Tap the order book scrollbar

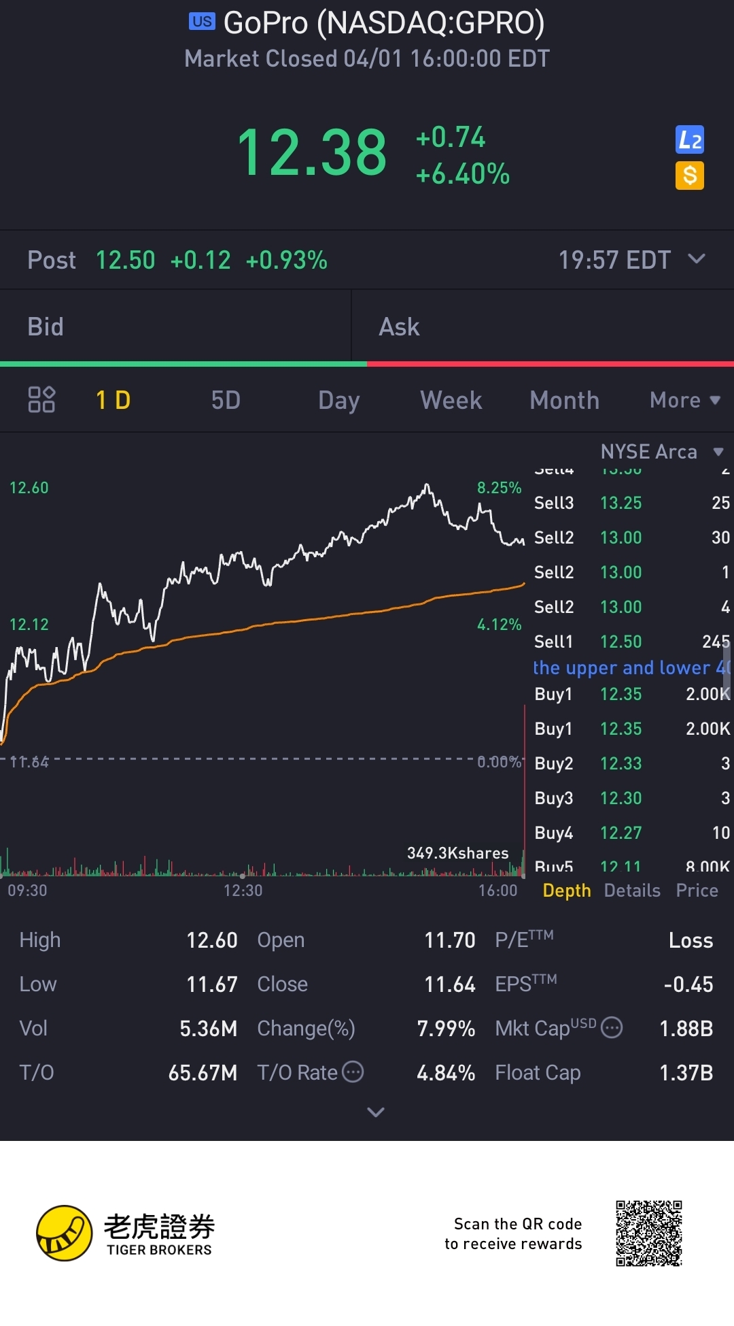(727, 671)
